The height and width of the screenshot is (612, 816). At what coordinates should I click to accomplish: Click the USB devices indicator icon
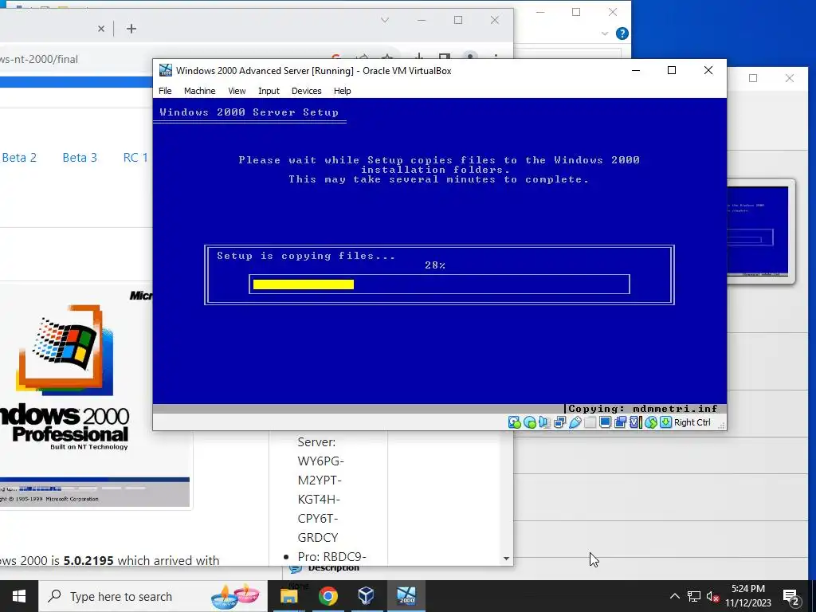tap(575, 422)
